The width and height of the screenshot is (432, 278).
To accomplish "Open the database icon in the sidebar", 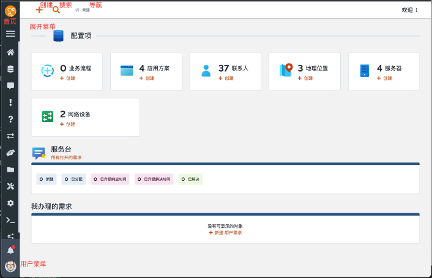I will tap(10, 69).
